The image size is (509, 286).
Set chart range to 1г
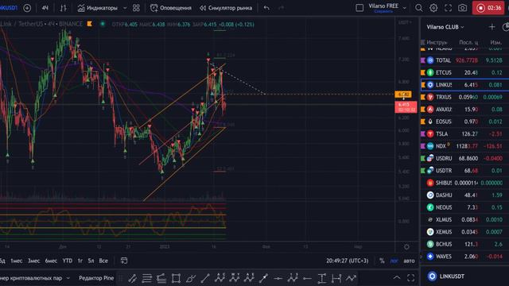pos(80,261)
